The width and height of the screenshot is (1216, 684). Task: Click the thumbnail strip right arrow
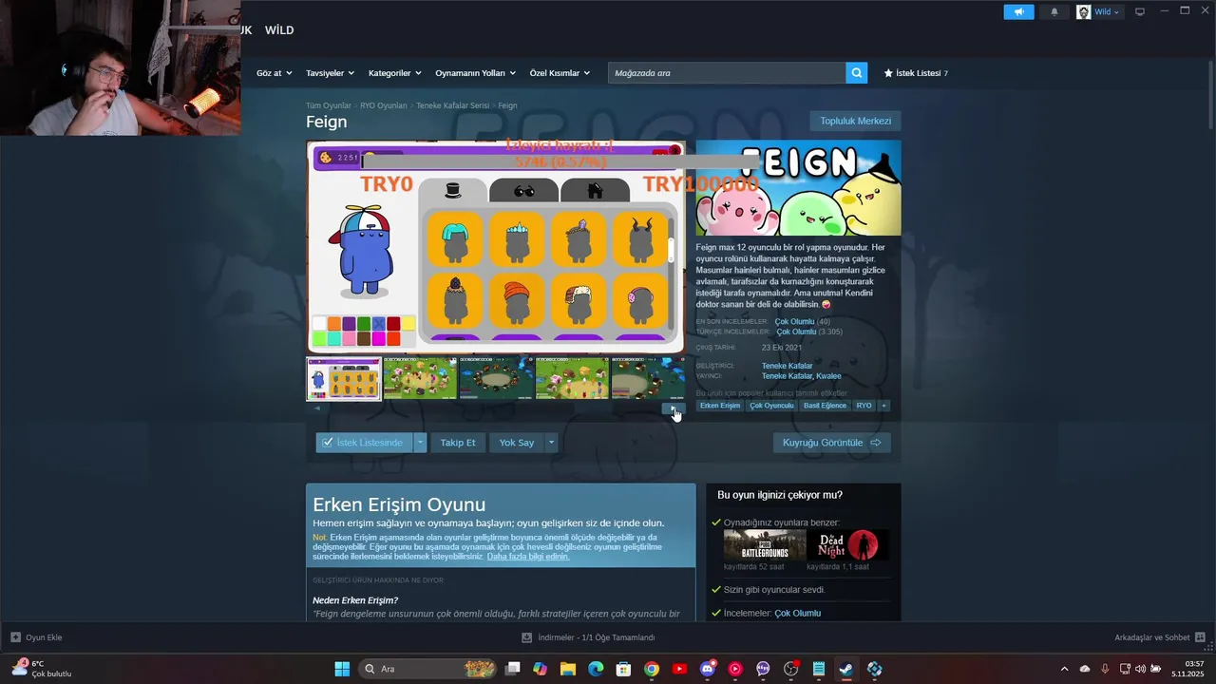[x=674, y=408]
